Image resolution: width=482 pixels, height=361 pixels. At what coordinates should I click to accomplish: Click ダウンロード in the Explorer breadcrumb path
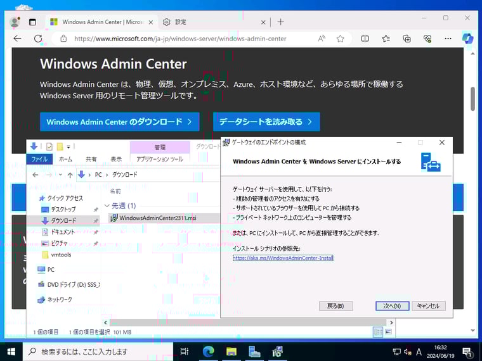tap(124, 175)
